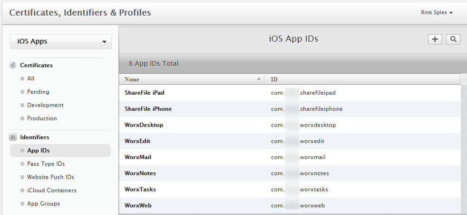
Task: Click the worxweb bundle ID
Action: [298, 206]
